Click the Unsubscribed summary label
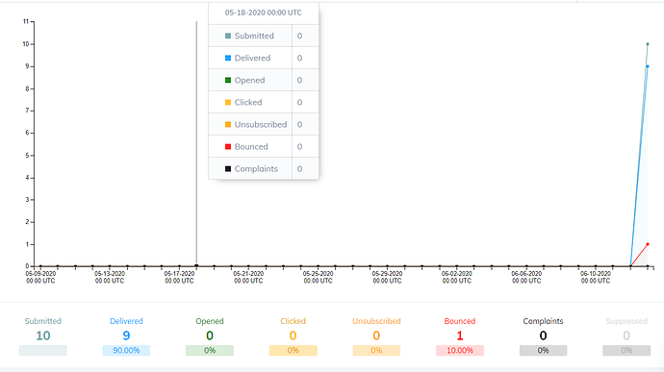This screenshot has width=664, height=372. [376, 321]
